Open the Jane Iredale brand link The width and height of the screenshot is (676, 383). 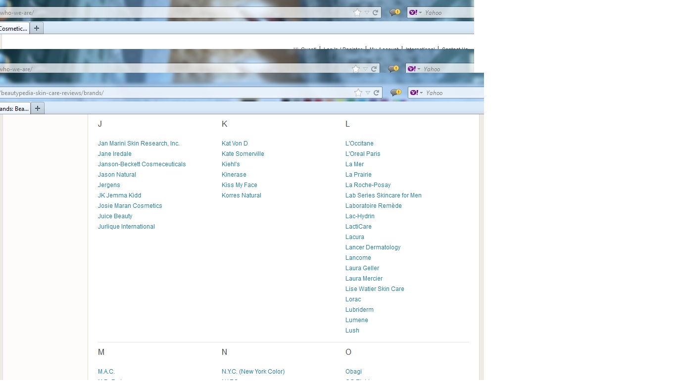point(115,154)
